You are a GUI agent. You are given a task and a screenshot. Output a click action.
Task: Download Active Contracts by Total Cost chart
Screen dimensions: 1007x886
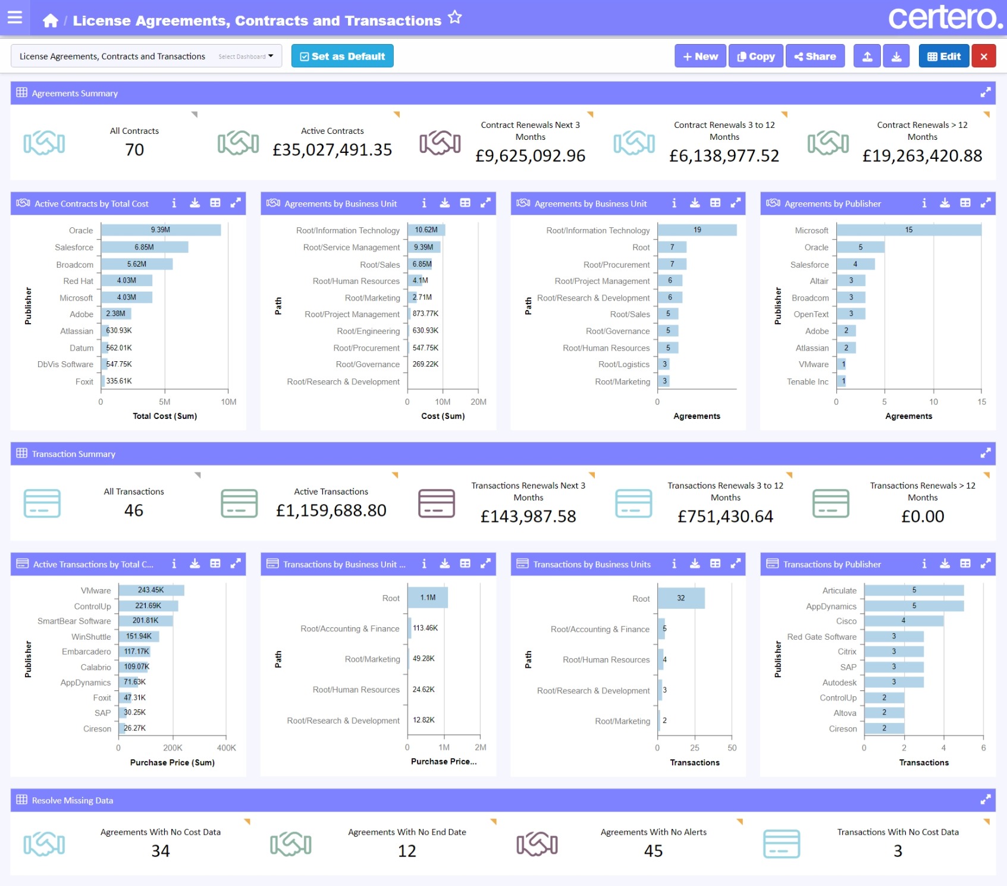click(x=195, y=204)
